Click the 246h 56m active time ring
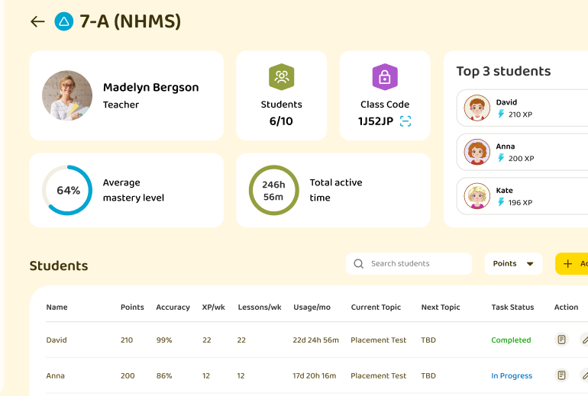588x396 pixels. click(274, 190)
